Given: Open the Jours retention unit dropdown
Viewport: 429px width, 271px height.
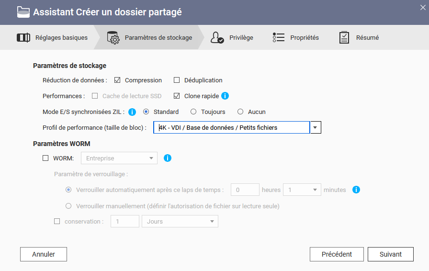Looking at the screenshot, I should 180,221.
